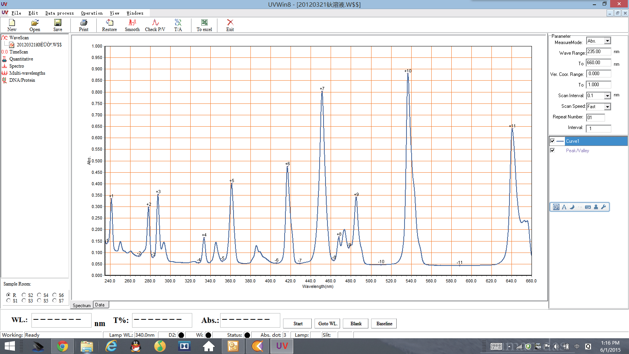This screenshot has width=629, height=354.
Task: Open Chrome from the taskbar
Action: click(x=62, y=346)
